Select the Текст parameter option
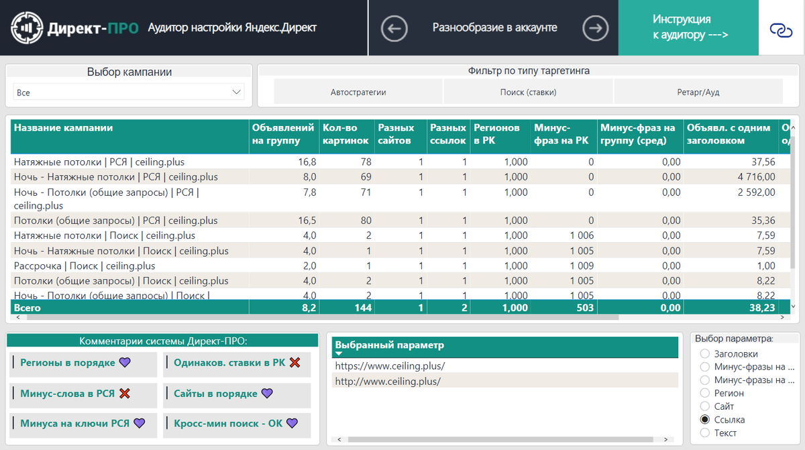The width and height of the screenshot is (805, 450). coord(704,433)
